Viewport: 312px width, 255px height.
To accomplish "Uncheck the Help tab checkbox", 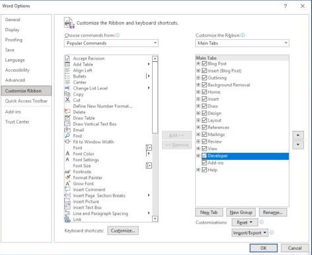I will (x=204, y=170).
